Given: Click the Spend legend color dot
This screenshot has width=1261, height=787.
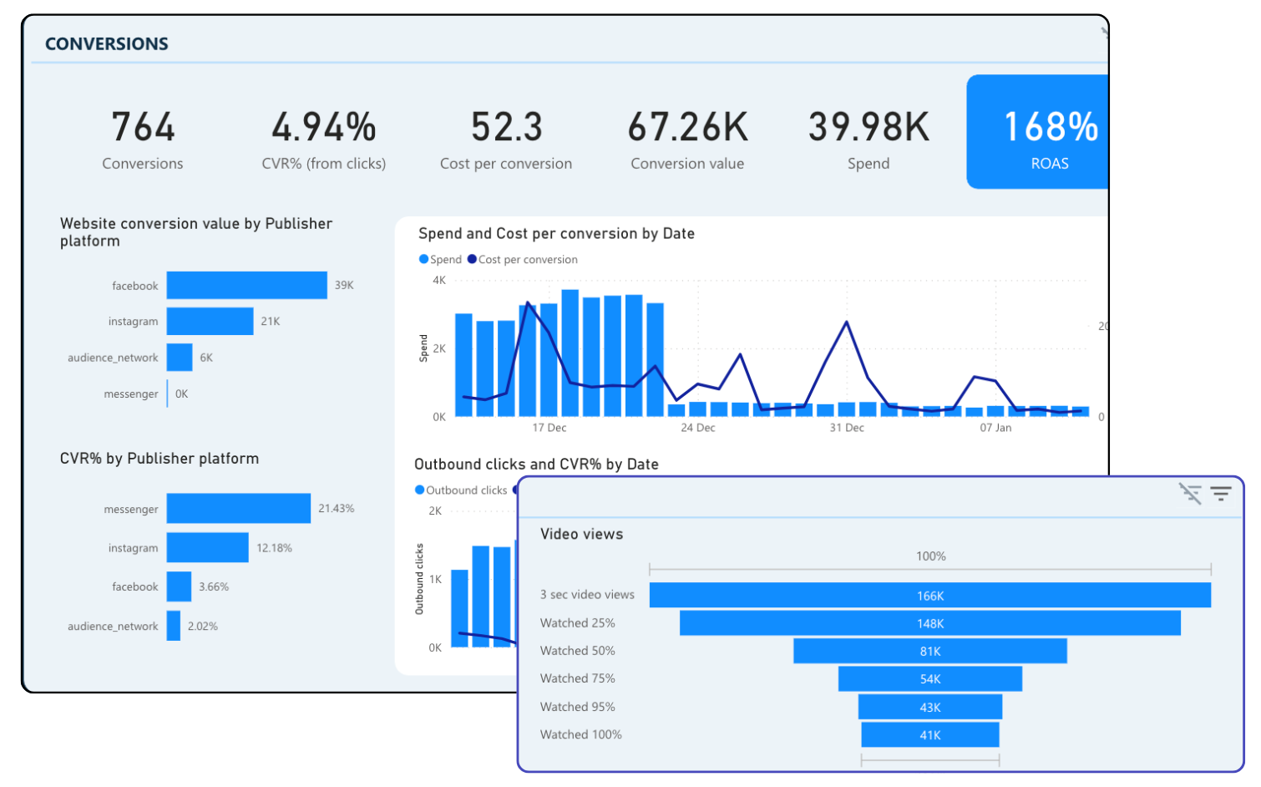Looking at the screenshot, I should (x=423, y=260).
